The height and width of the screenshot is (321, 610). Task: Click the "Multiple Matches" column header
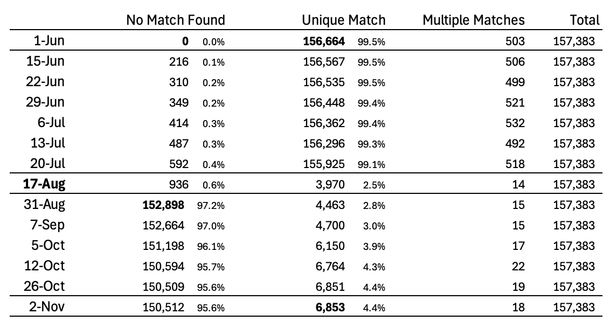(x=473, y=20)
